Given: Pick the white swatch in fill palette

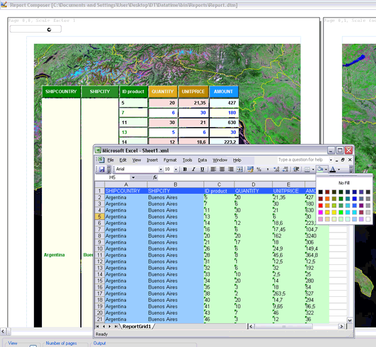Looking at the screenshot, I should click(x=368, y=219).
